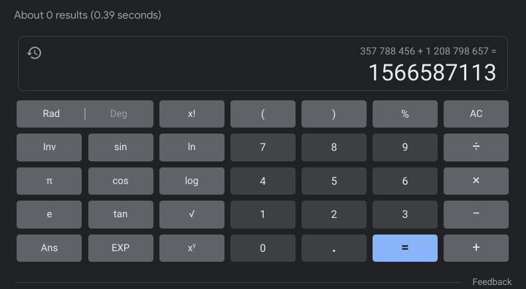Insert previous answer with Ans key
Image resolution: width=526 pixels, height=289 pixels.
point(49,248)
